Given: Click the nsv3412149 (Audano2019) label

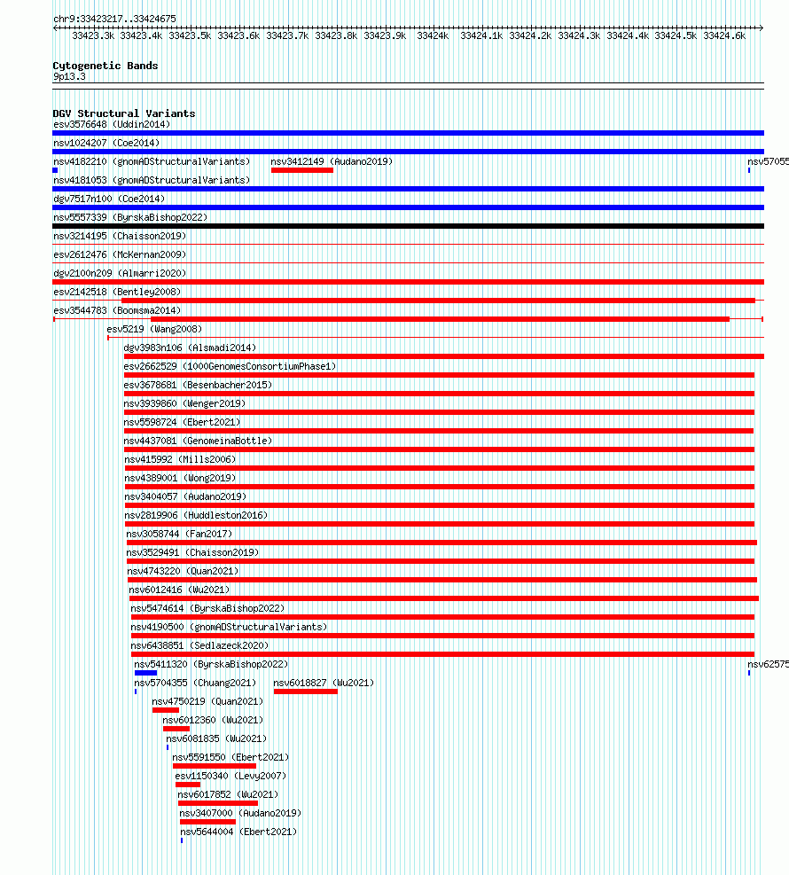Looking at the screenshot, I should point(332,162).
